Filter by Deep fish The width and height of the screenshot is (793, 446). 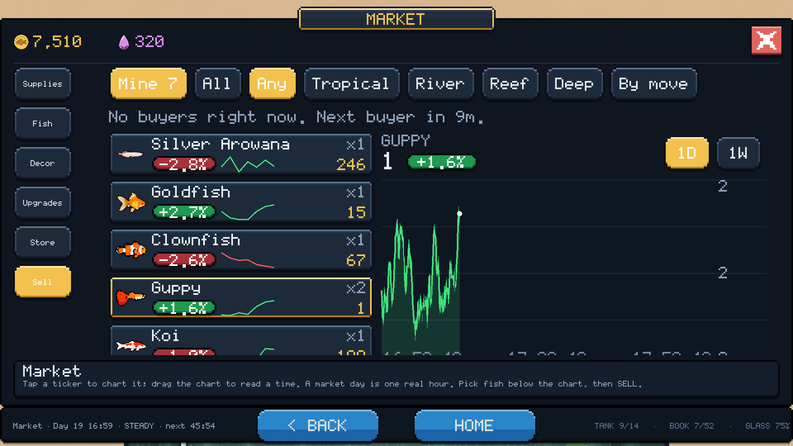[x=575, y=84]
